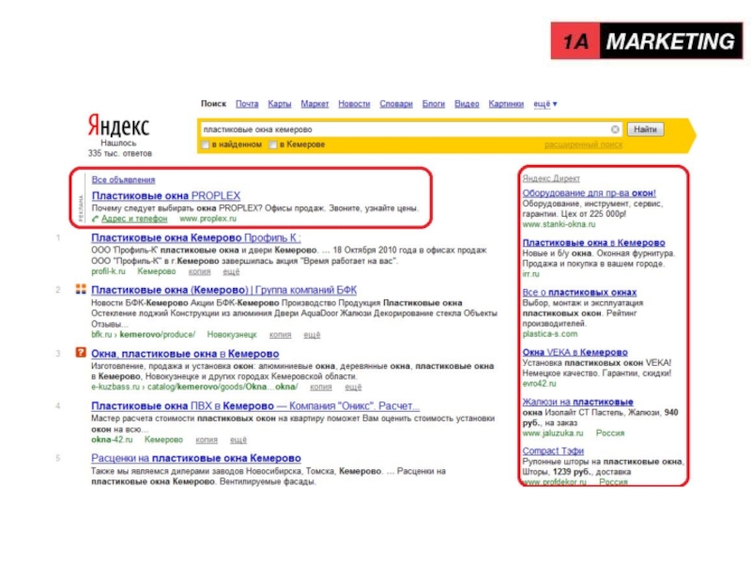
Task: Click 'Новокузнецк' region under the БФК result
Action: [232, 335]
